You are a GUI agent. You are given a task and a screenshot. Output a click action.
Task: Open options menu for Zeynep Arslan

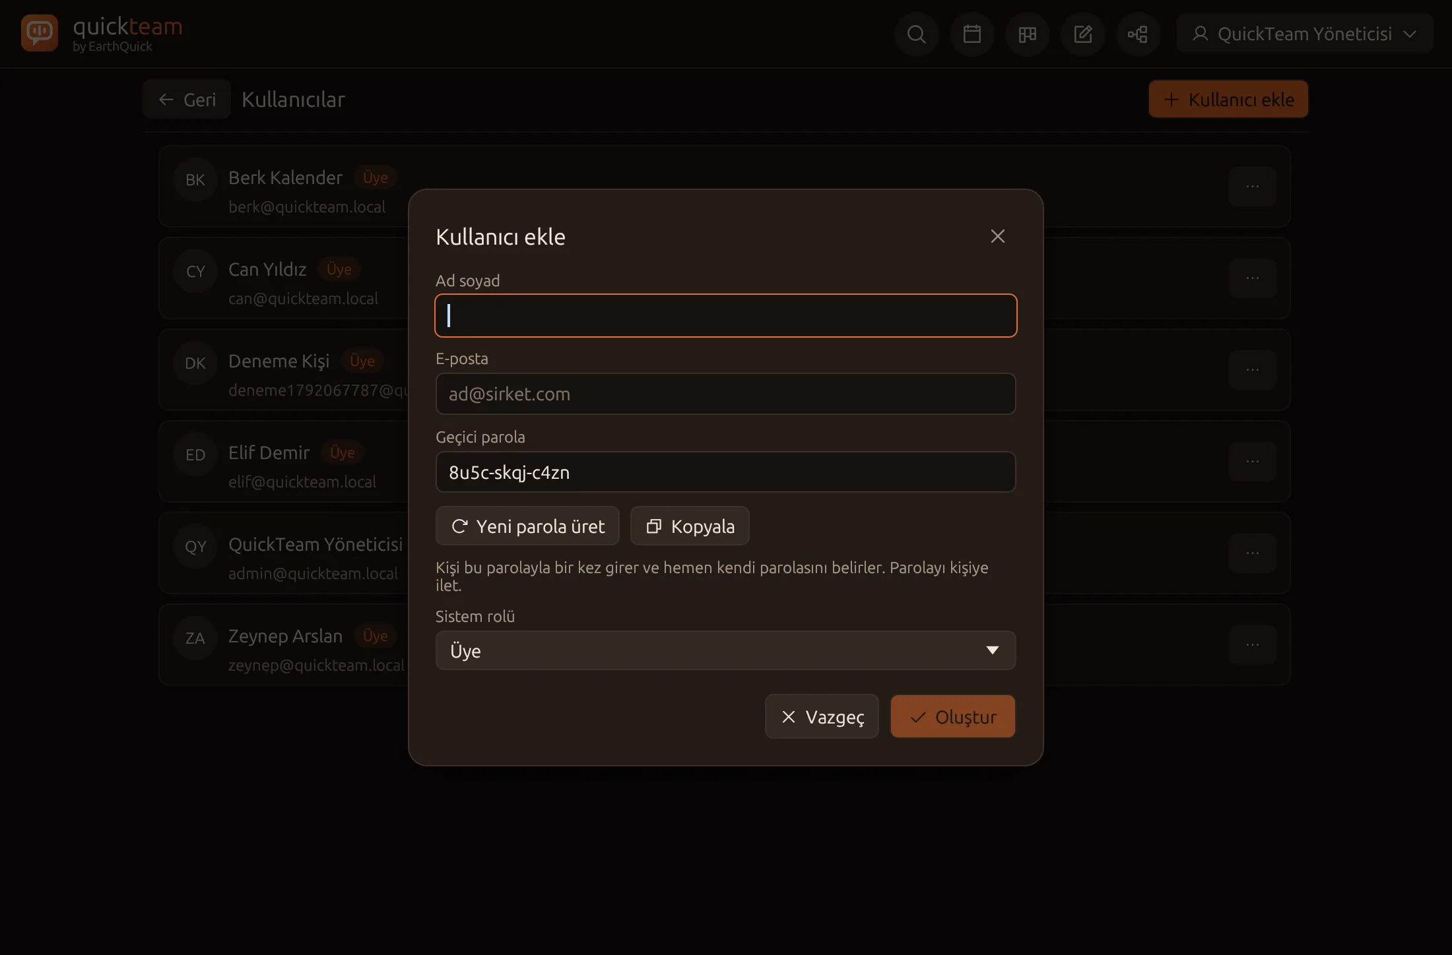pyautogui.click(x=1252, y=645)
